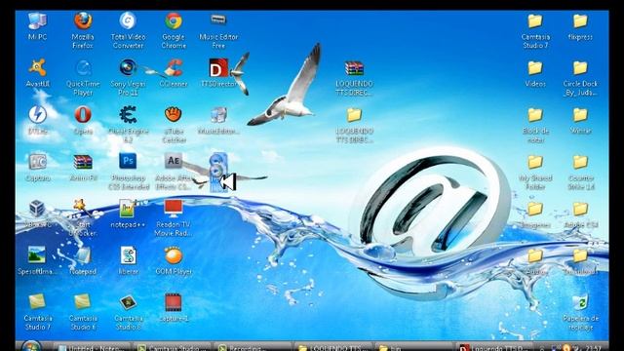Select the WinRAR archive beside Photoshop
Viewport: 624px width, 351px height.
[83, 162]
